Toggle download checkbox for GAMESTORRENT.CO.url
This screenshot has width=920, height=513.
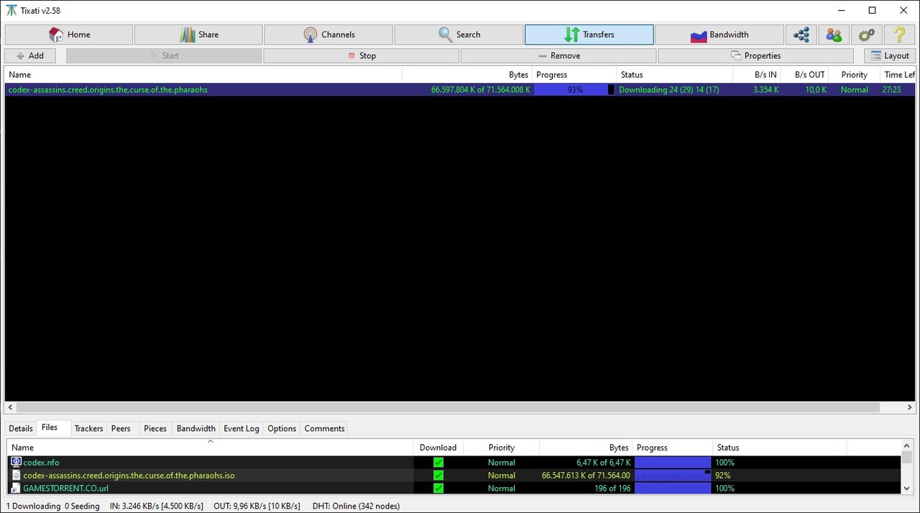coord(438,489)
